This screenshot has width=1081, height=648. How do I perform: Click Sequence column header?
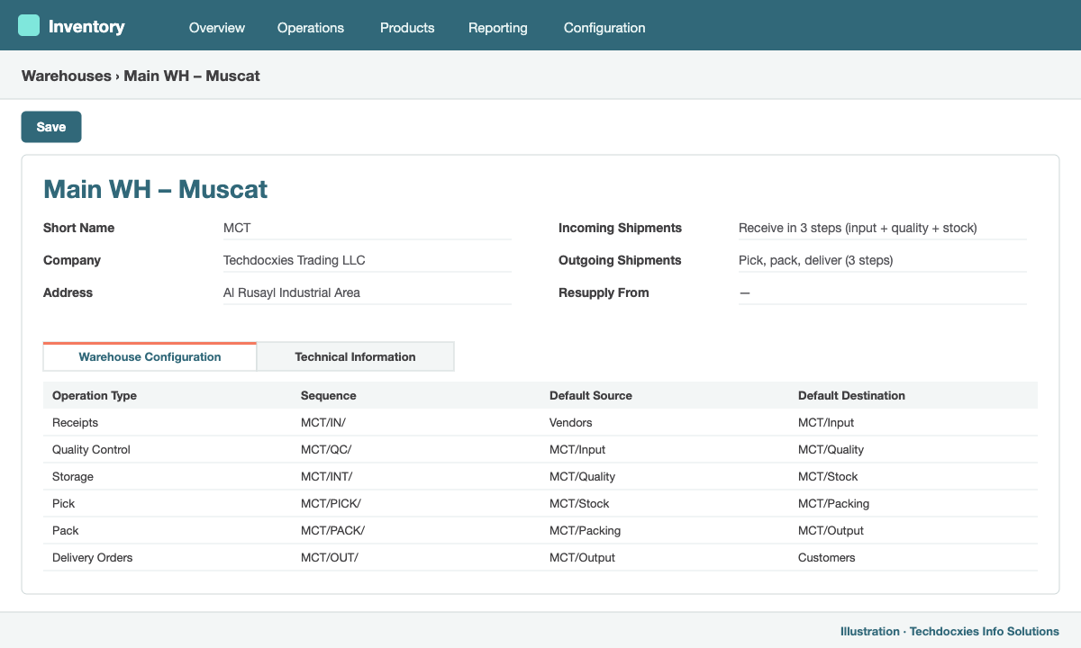[x=329, y=395]
